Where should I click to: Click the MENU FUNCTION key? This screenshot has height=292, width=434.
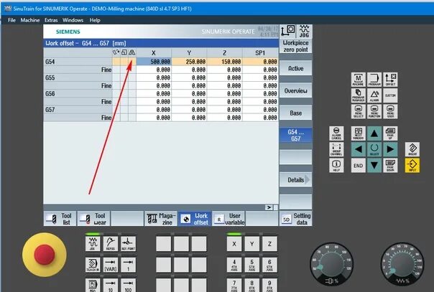[x=374, y=112]
